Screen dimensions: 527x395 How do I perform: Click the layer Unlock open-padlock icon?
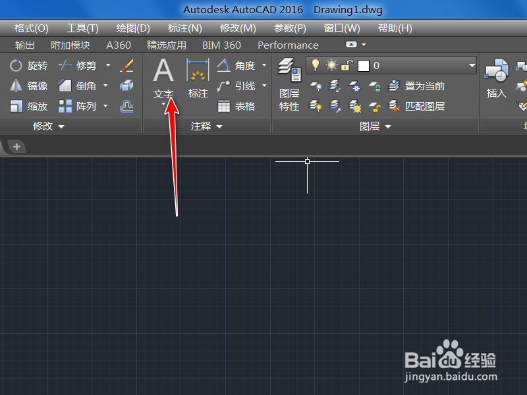[x=374, y=107]
